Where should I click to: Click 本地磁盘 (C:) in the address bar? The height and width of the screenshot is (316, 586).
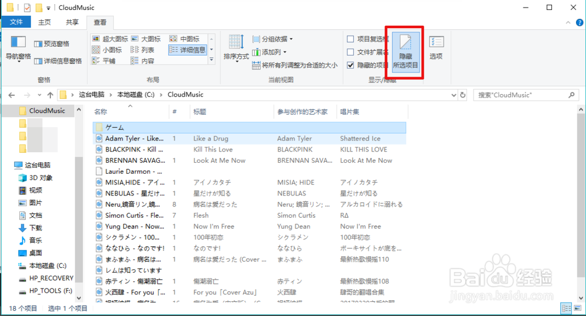point(136,95)
